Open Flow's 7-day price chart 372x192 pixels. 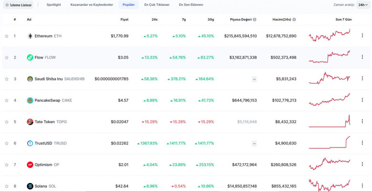330,57
